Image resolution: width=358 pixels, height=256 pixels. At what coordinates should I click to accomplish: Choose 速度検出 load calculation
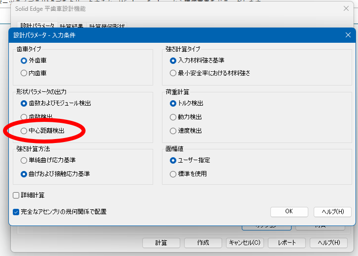point(173,131)
